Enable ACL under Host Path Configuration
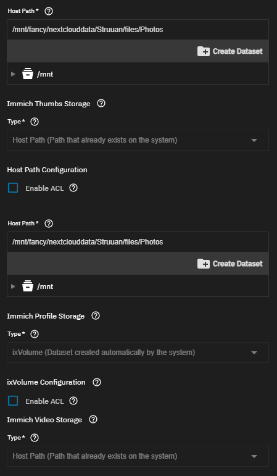277x476 pixels. [x=13, y=188]
